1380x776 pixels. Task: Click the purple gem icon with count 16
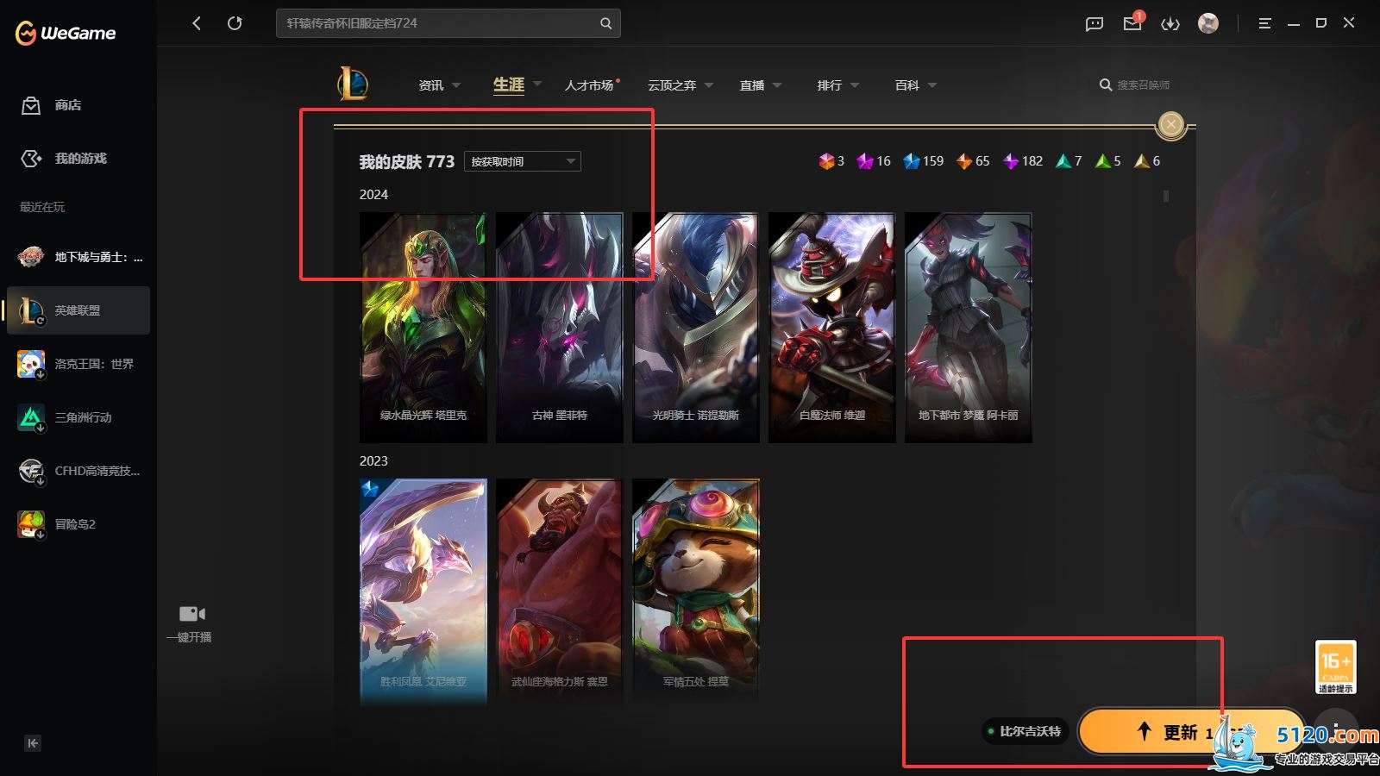(x=864, y=161)
